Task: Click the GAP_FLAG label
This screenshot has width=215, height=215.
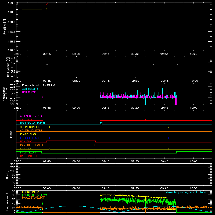Action: pos(26,120)
